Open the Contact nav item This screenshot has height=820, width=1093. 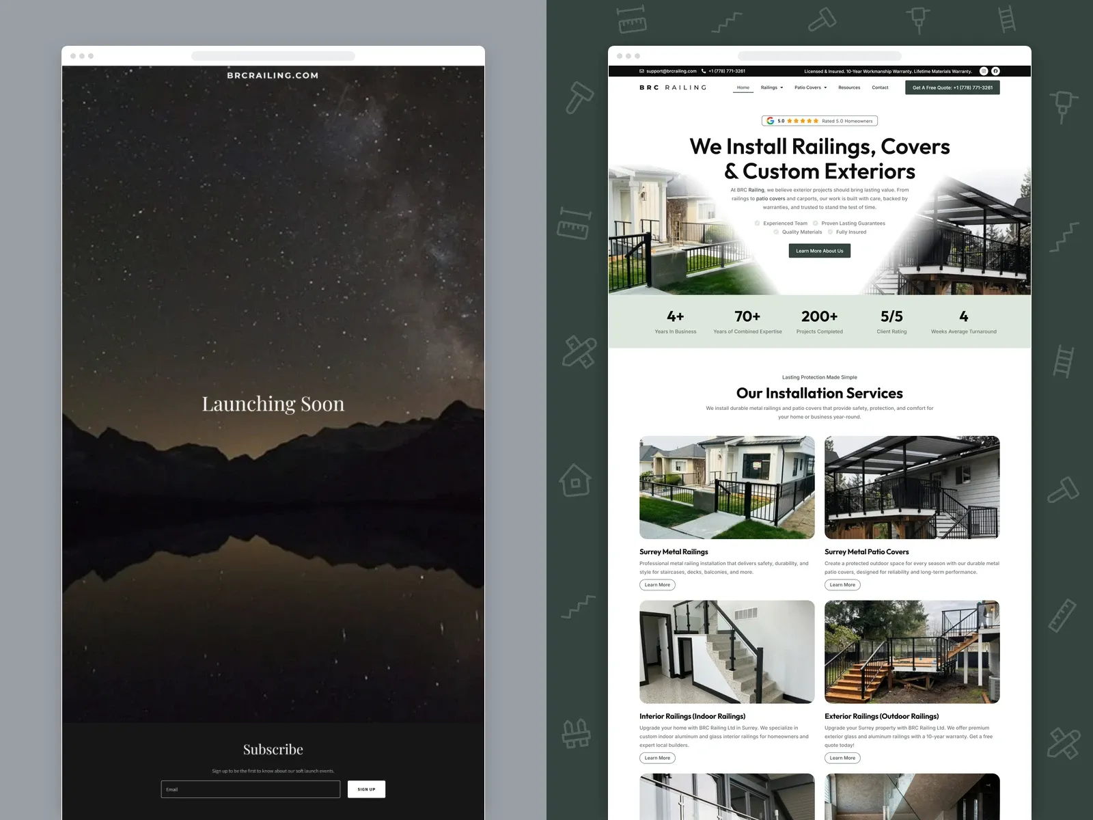pos(880,87)
